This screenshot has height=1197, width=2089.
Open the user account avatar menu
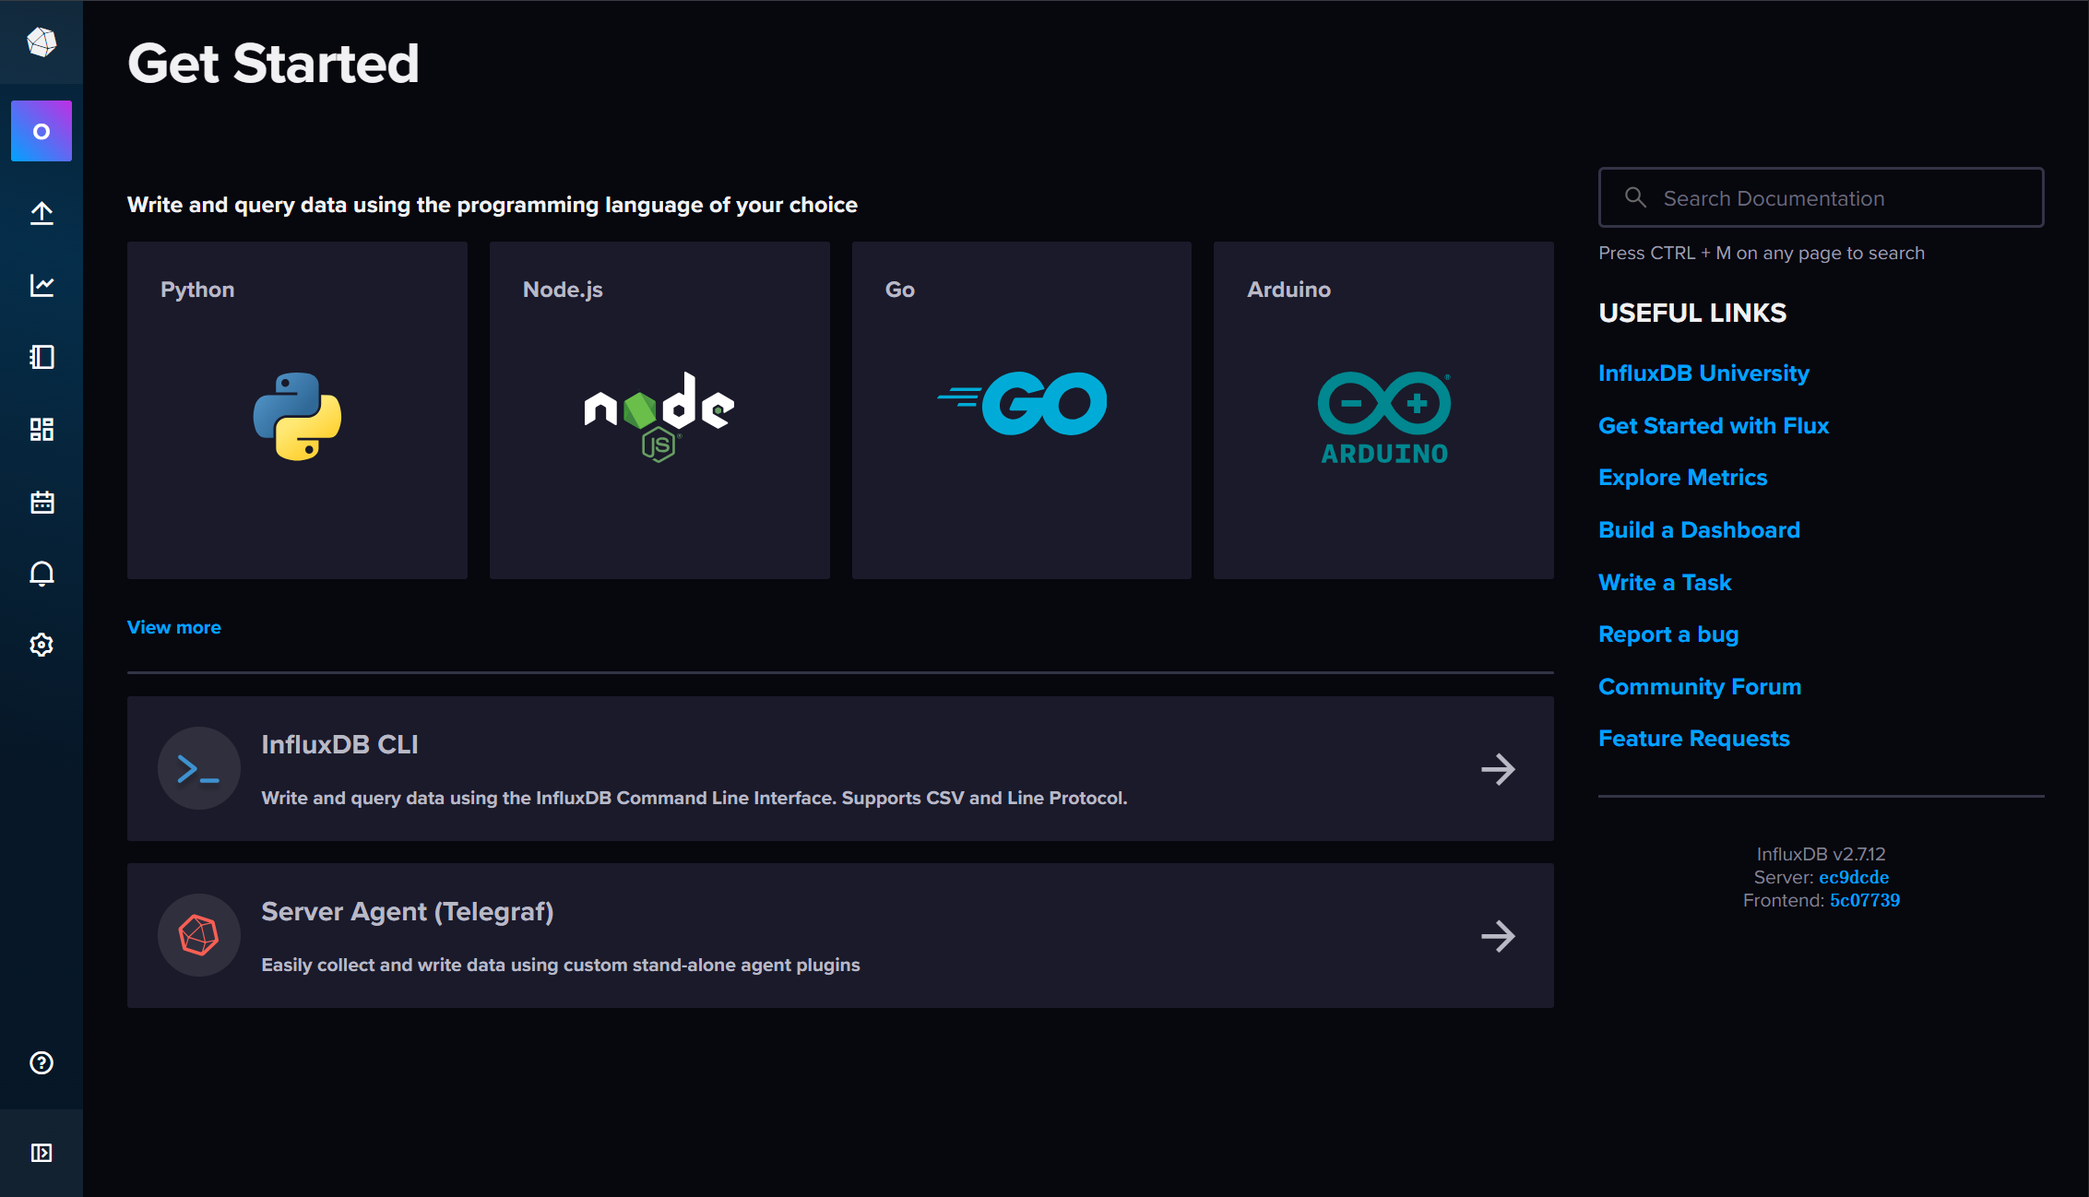42,131
